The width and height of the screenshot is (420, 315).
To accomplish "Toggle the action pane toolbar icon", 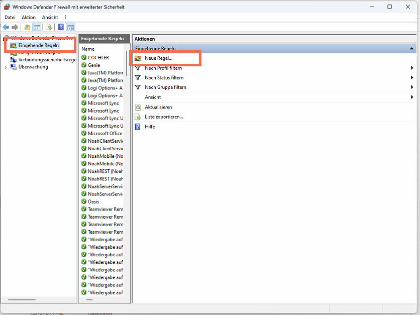I will pos(70,27).
